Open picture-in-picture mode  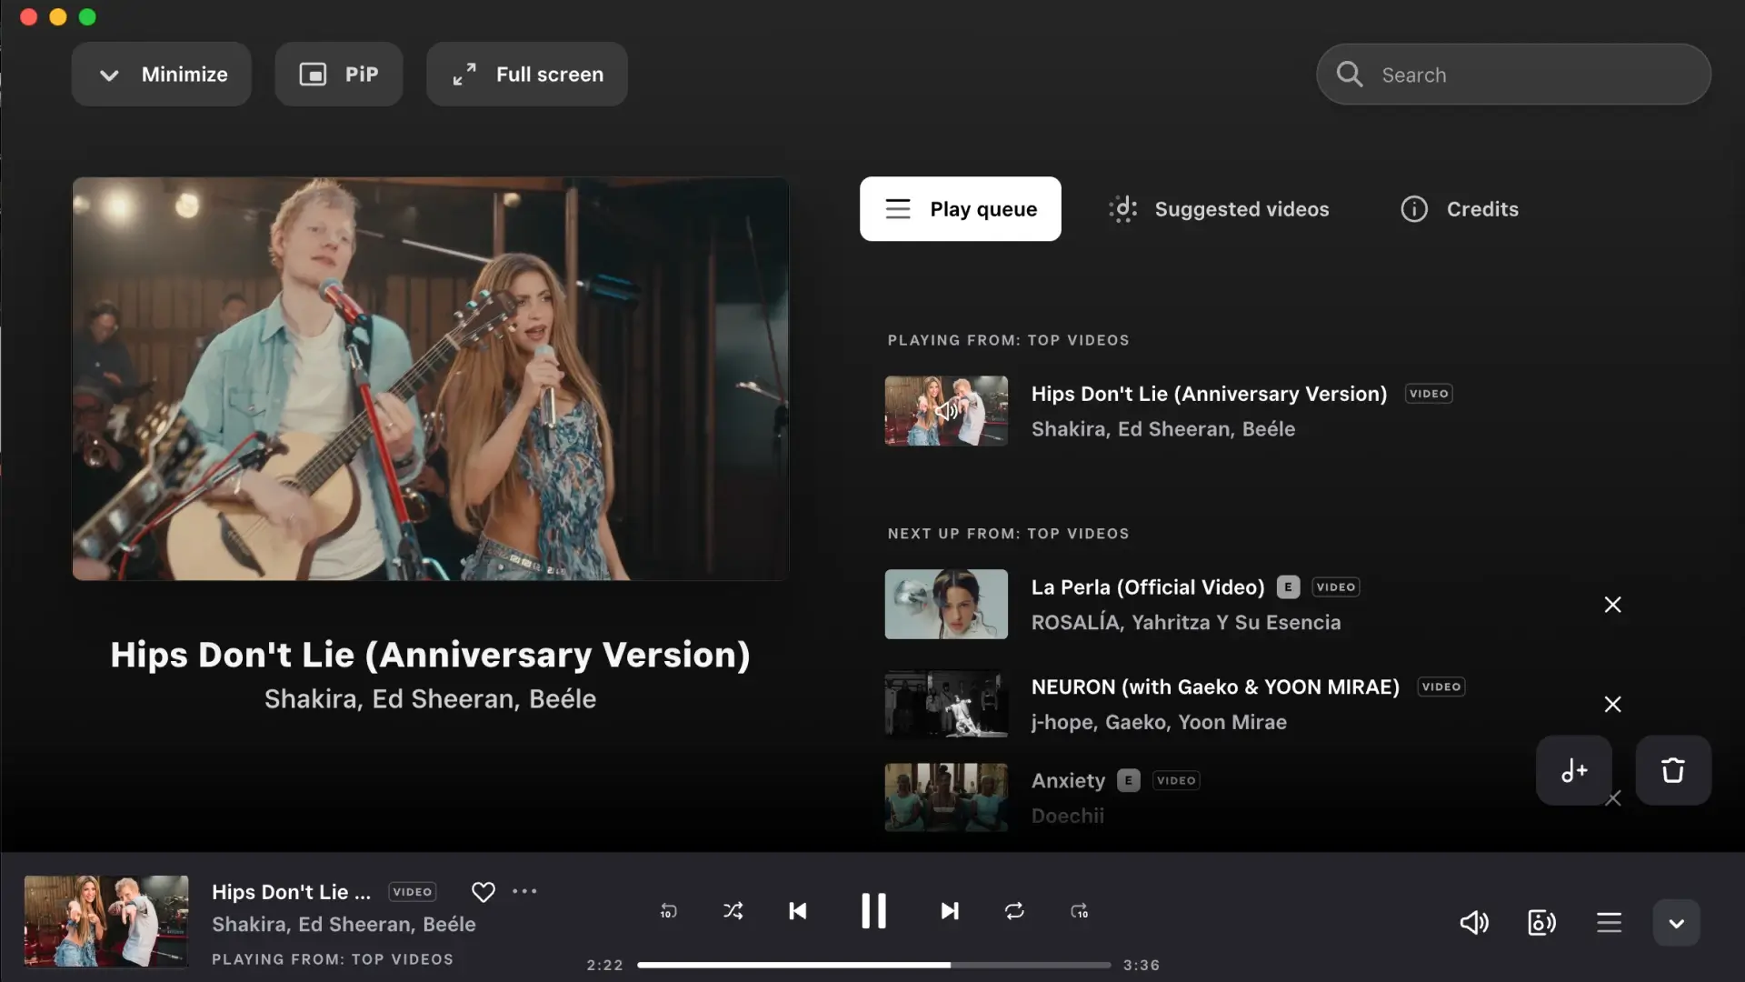pyautogui.click(x=338, y=74)
